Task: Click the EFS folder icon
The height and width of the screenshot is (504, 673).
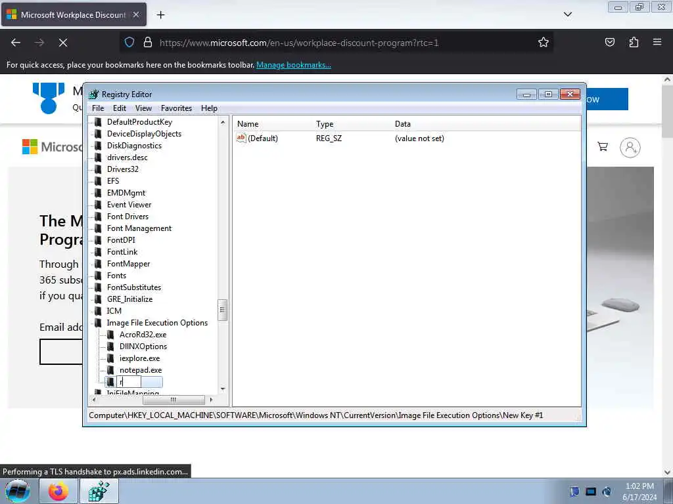Action: [99, 181]
